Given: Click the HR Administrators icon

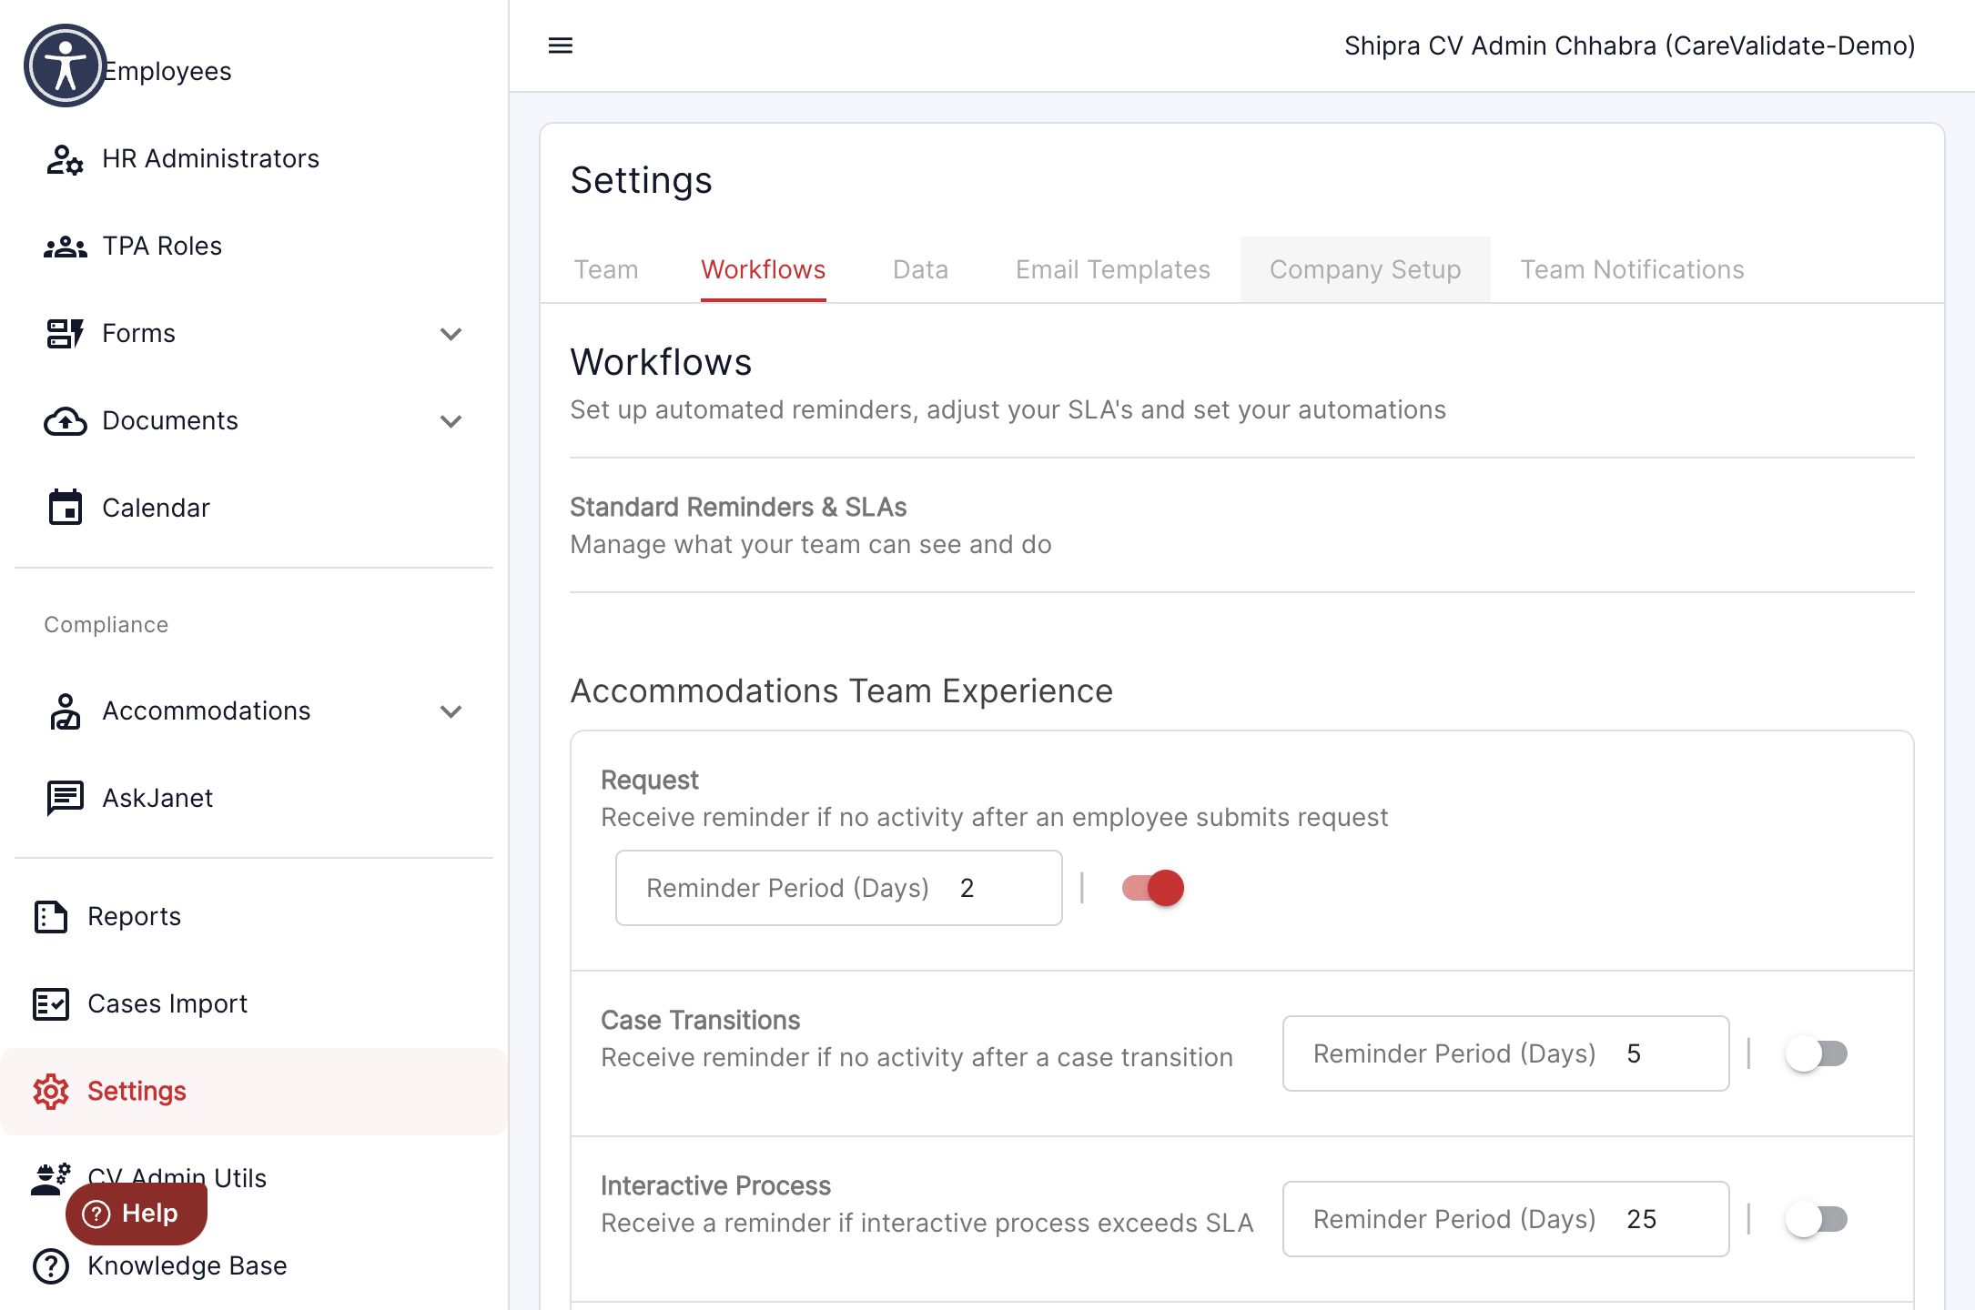Looking at the screenshot, I should [65, 159].
